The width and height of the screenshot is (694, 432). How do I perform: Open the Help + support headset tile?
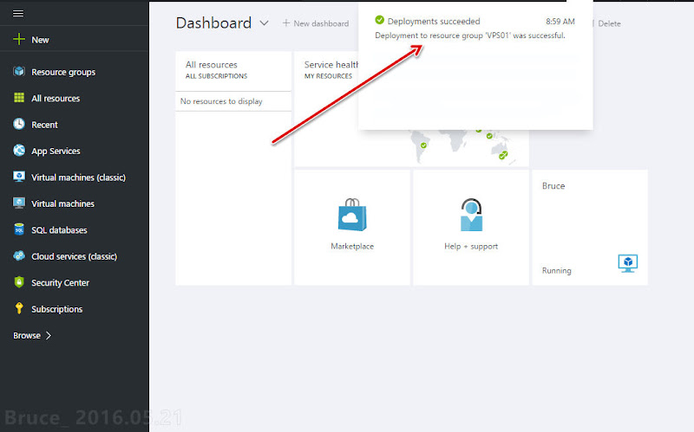(471, 228)
